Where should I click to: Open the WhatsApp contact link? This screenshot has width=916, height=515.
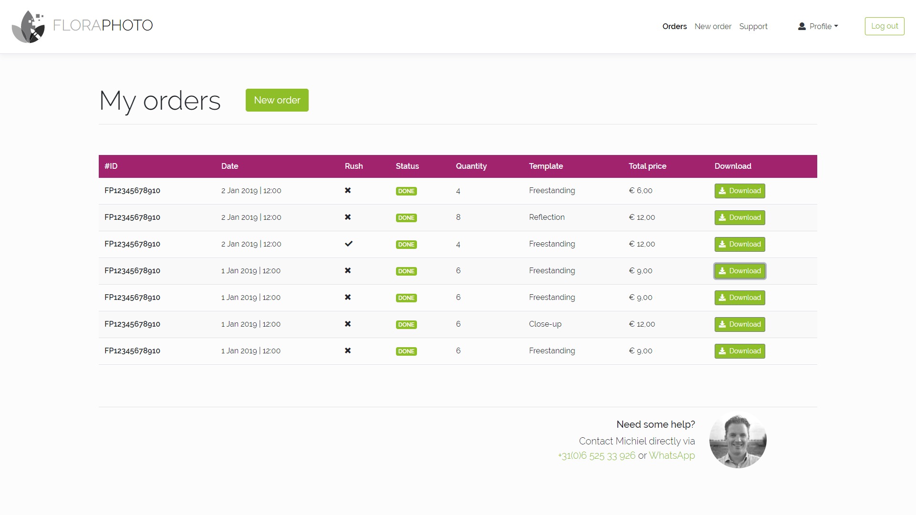click(x=672, y=456)
